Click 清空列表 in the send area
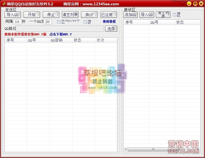Screen dimensions: 205x158 (x=70, y=15)
